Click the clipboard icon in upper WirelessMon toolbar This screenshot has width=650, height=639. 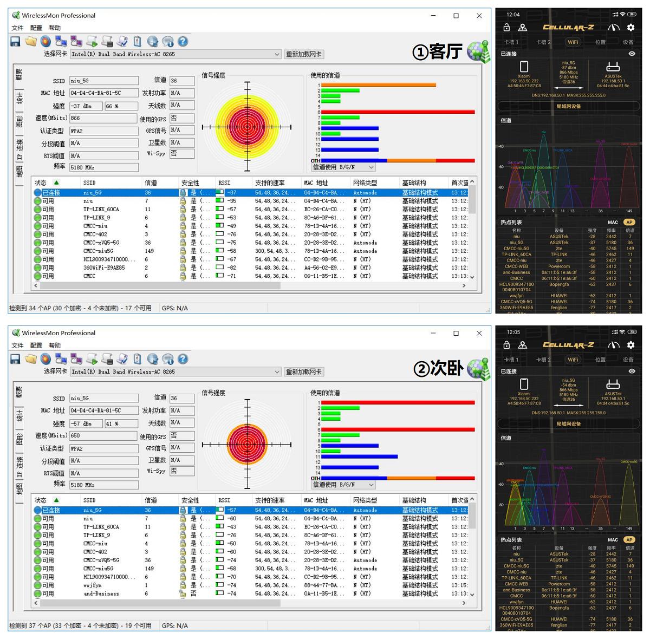pos(137,41)
